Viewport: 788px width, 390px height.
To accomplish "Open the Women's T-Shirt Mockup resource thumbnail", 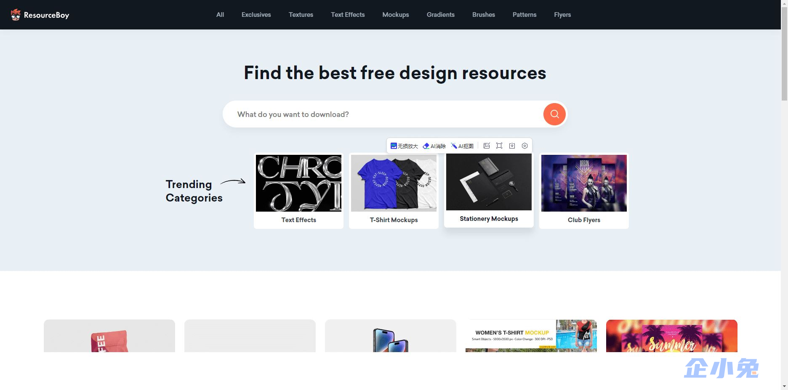I will pyautogui.click(x=531, y=336).
